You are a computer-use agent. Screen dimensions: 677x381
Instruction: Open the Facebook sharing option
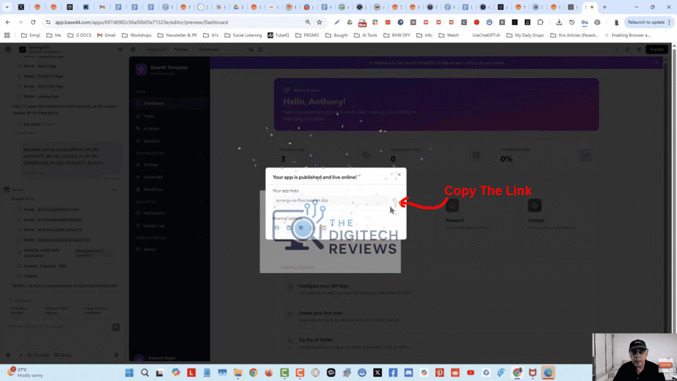coord(277,227)
